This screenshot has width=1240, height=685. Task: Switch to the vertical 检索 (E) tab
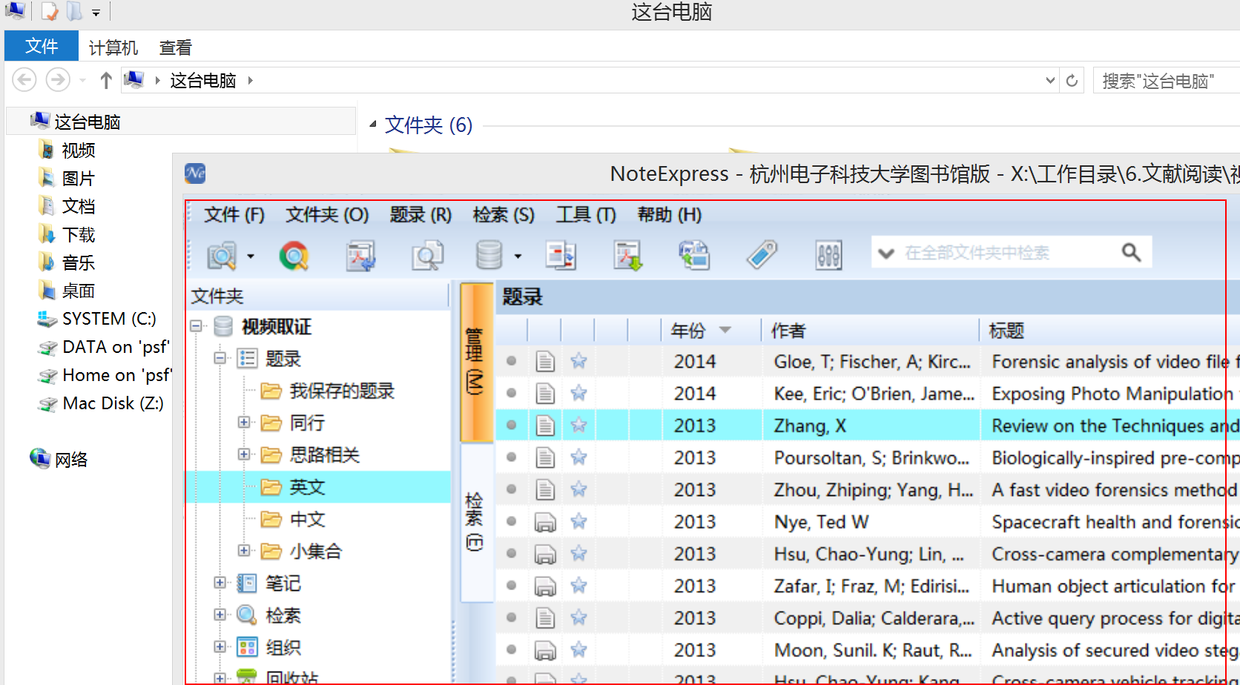coord(475,522)
